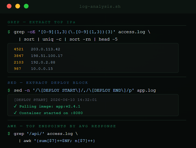The image size is (196, 148).
Task: Click the yellow minimize window button
Action: click(18, 6)
